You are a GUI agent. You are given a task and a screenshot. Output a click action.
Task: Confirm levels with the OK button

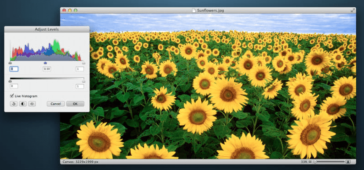[x=75, y=104]
